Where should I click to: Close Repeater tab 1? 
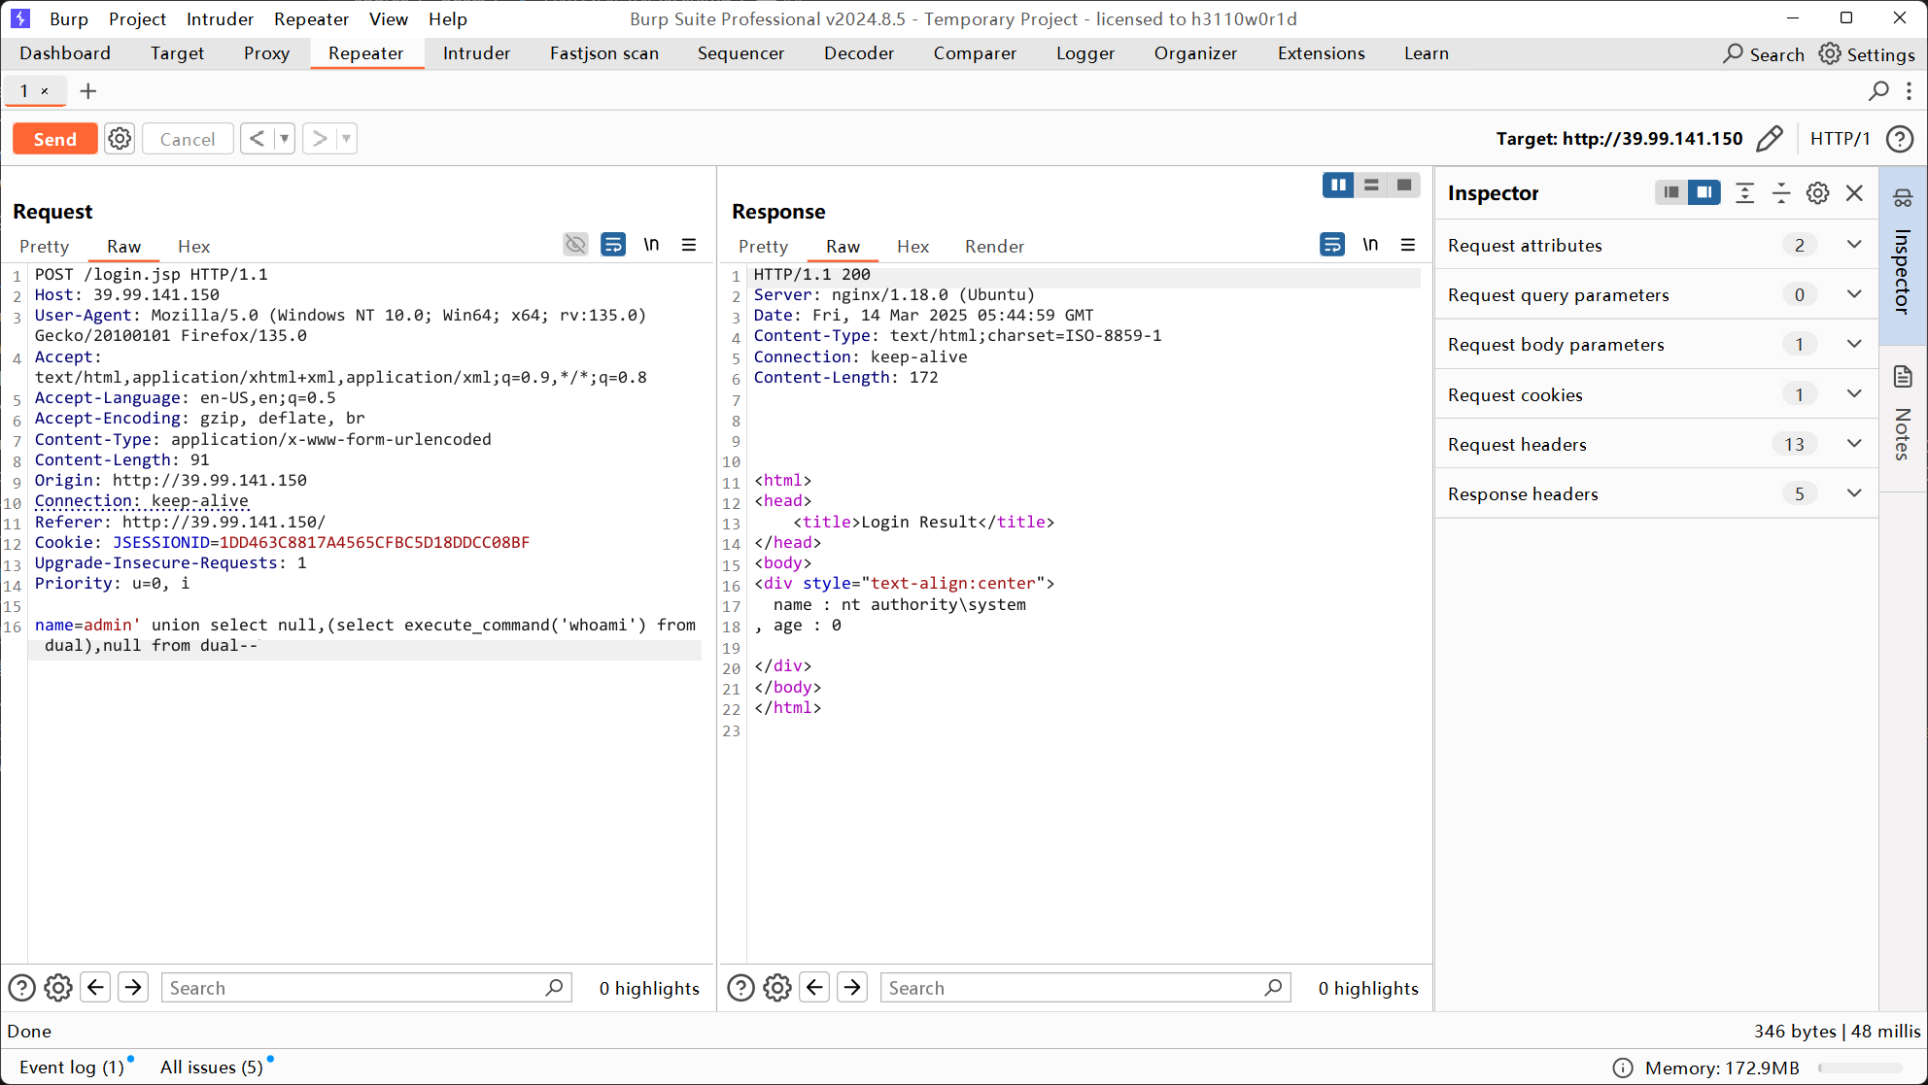[x=45, y=91]
